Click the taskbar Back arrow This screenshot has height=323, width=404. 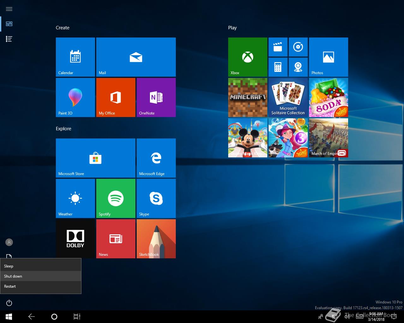32,317
